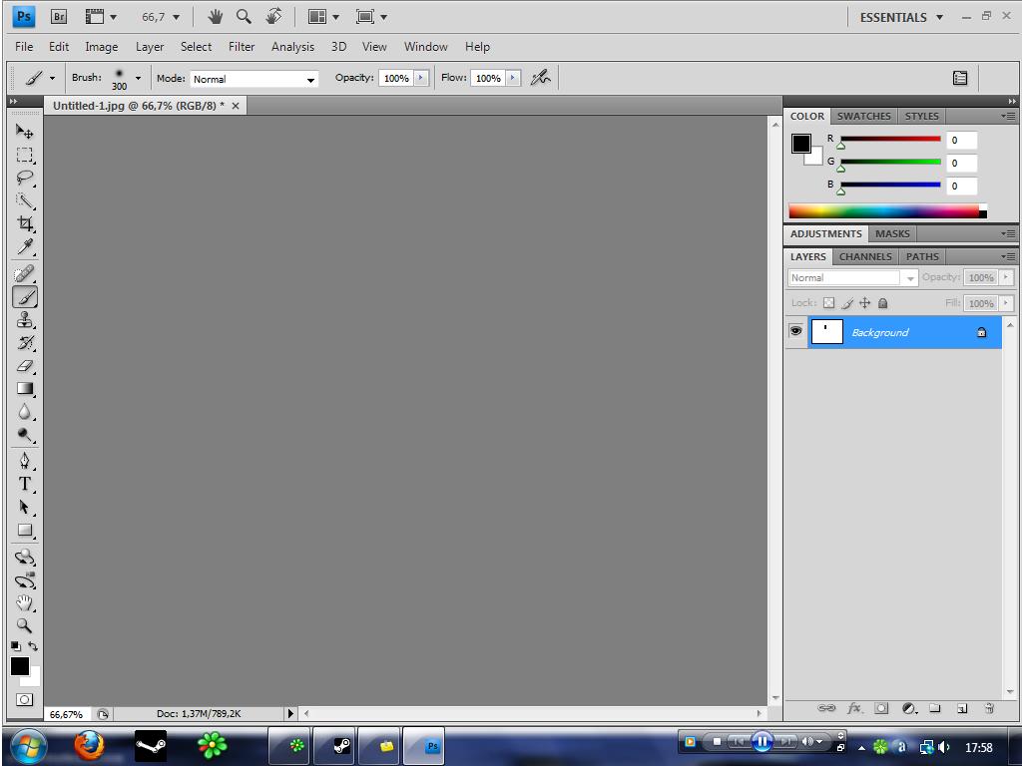This screenshot has height=766, width=1022.
Task: Select the Gradient tool
Action: [x=25, y=389]
